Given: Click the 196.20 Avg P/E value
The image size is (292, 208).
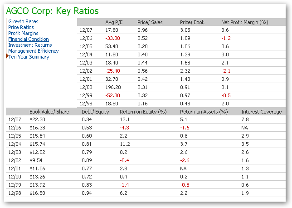Looking at the screenshot, I should pyautogui.click(x=113, y=87).
